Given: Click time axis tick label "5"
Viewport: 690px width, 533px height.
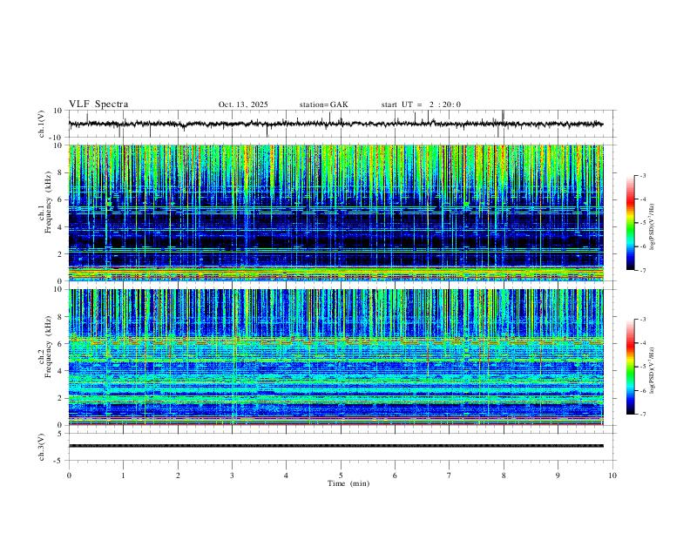Looking at the screenshot, I should [x=341, y=476].
